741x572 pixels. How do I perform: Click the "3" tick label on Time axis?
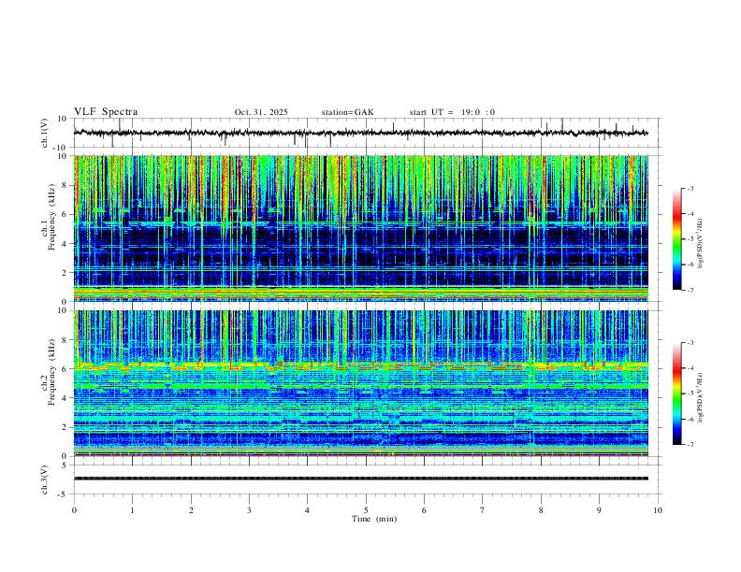coord(249,510)
